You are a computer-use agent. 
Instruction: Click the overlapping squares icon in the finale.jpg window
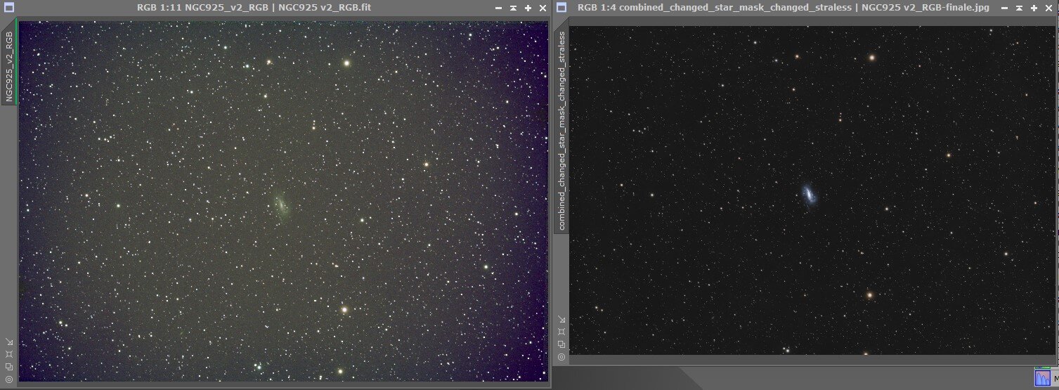coord(561,344)
